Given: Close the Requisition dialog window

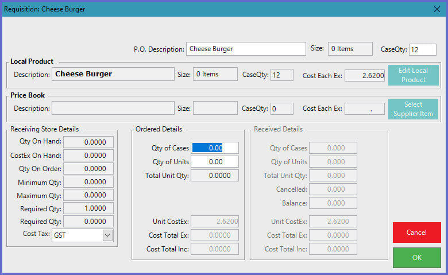Looking at the screenshot, I should 436,9.
